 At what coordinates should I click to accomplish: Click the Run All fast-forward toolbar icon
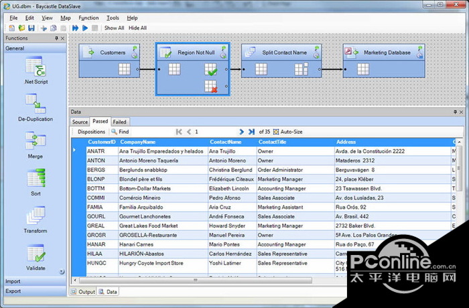75,28
